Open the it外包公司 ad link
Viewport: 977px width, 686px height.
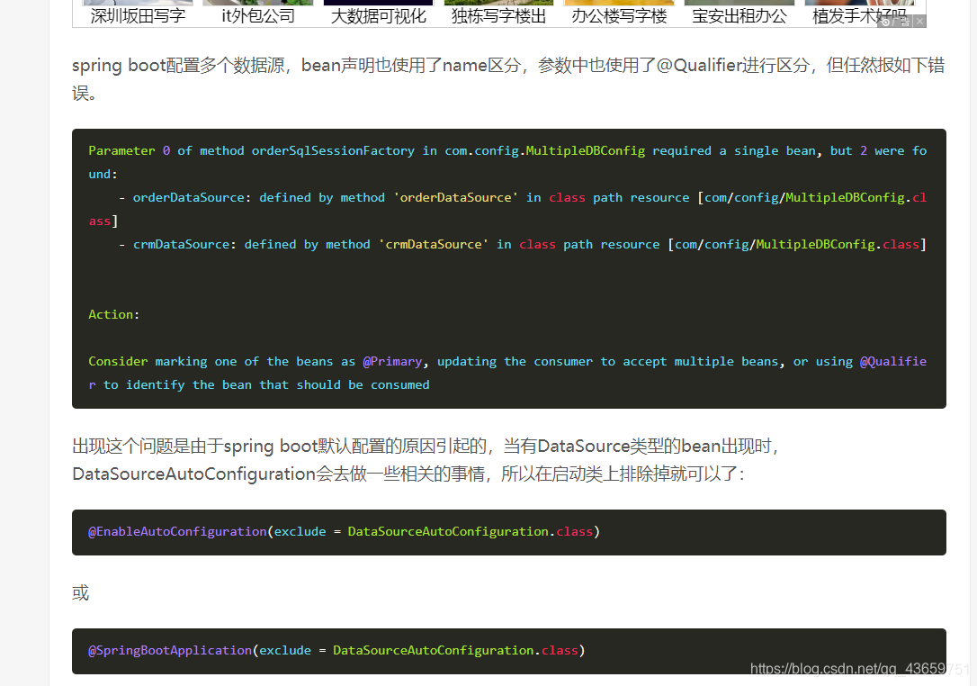pyautogui.click(x=258, y=15)
